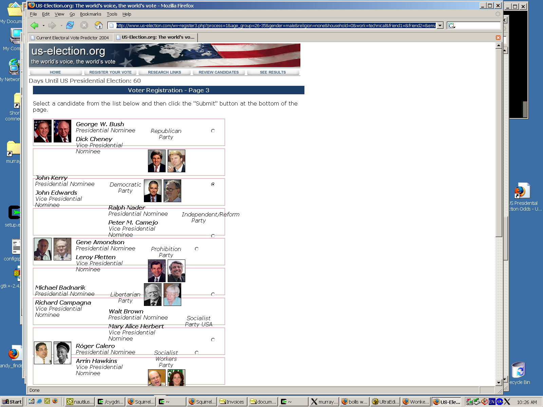Click the Stop loading icon

[x=84, y=25]
